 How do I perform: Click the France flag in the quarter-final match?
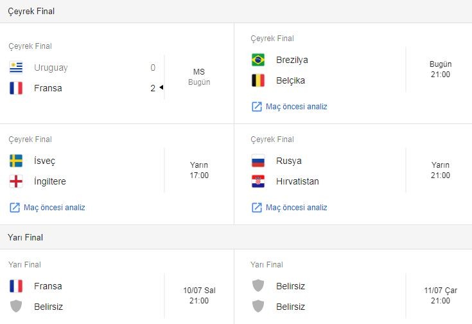pos(16,88)
